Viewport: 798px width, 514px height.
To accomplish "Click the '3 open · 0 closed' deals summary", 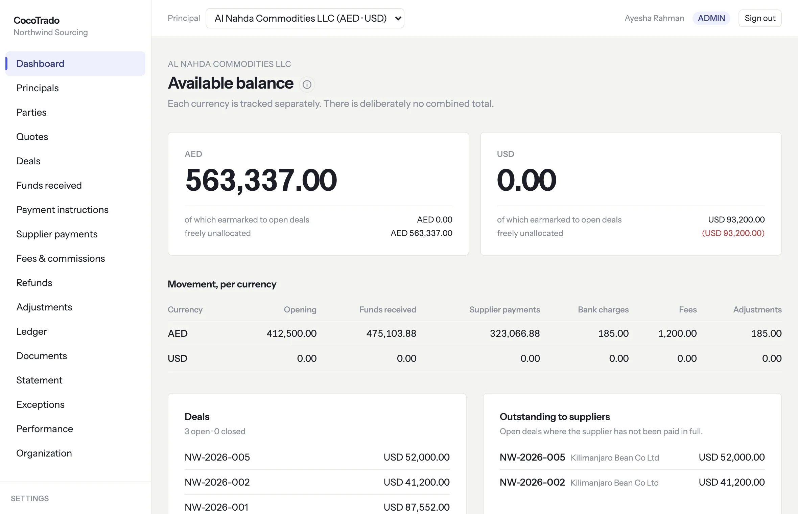I will pyautogui.click(x=215, y=431).
